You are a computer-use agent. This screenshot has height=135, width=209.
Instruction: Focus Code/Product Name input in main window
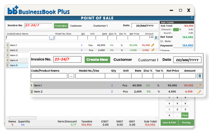pyautogui.click(x=27, y=37)
